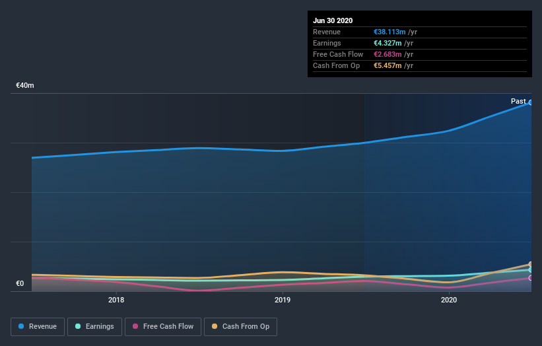Toggle the Revenue legend button
The image size is (542, 346).
(x=38, y=327)
